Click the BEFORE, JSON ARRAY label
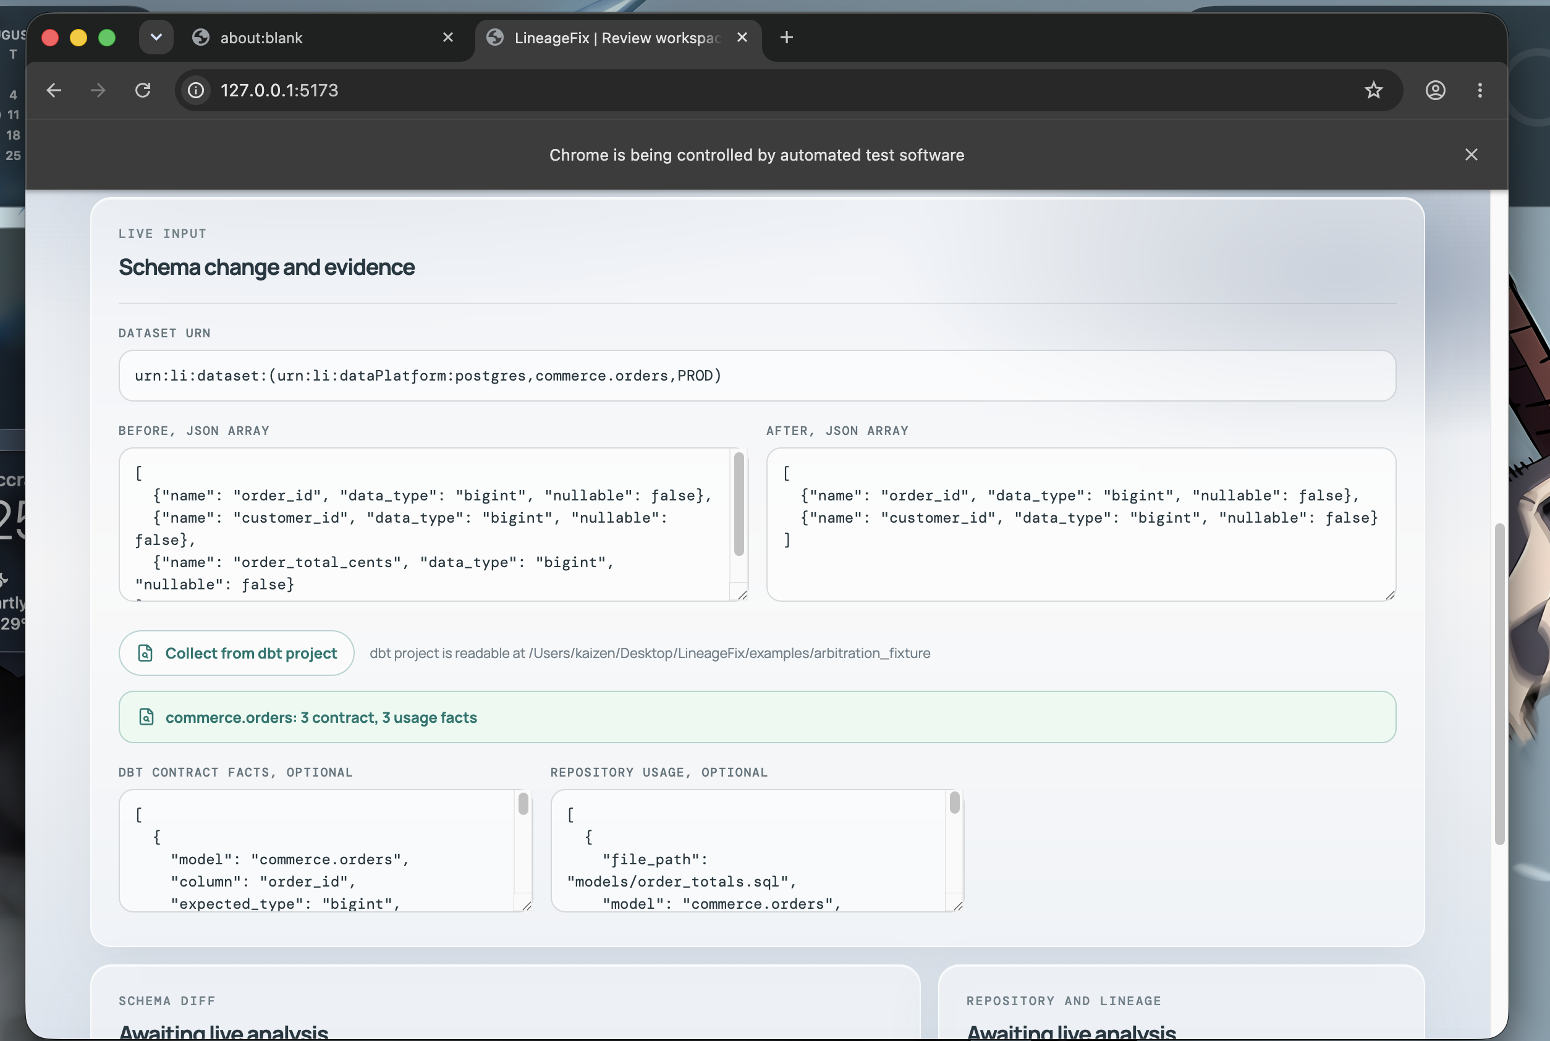This screenshot has height=1041, width=1550. (x=194, y=431)
